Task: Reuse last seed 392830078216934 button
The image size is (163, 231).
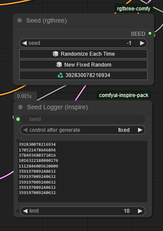Action: pos(83,75)
